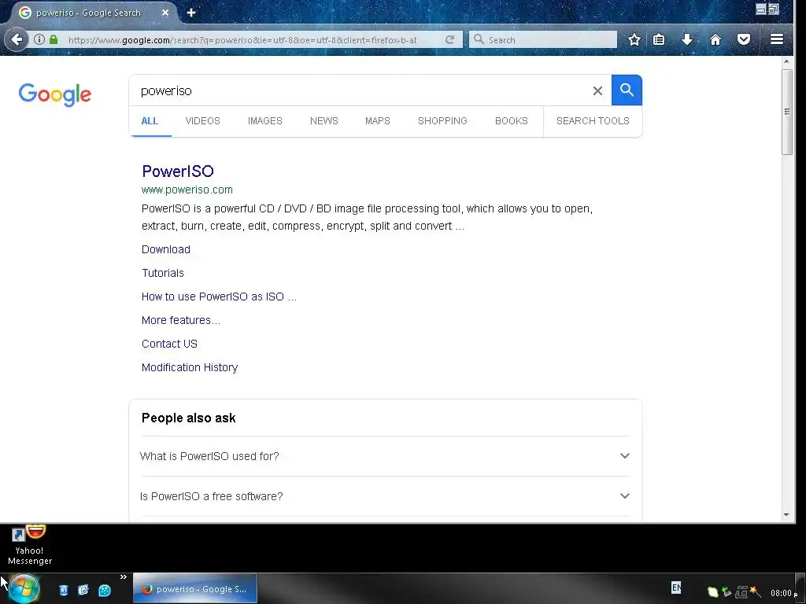
Task: Click the Google logo
Action: 55,94
